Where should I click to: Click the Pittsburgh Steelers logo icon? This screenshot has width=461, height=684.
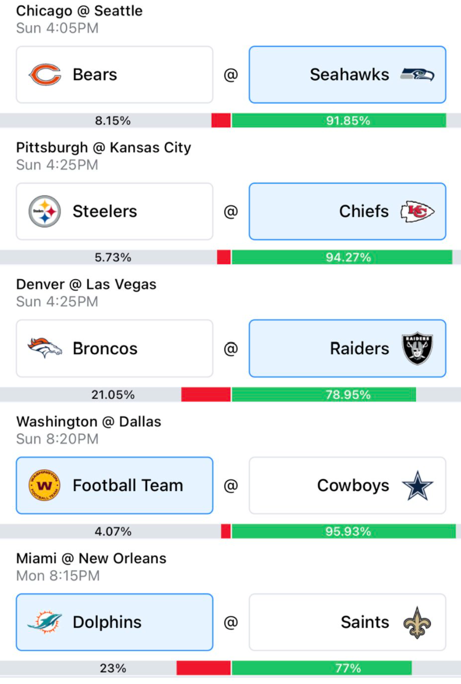point(44,211)
